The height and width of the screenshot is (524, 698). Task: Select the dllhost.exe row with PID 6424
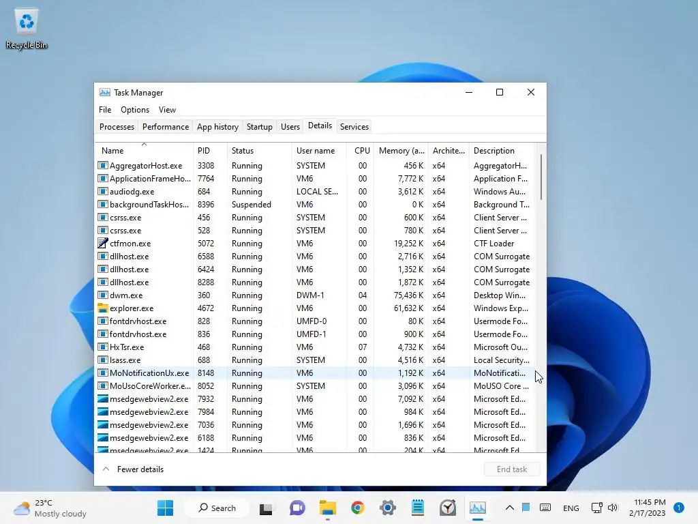point(315,269)
